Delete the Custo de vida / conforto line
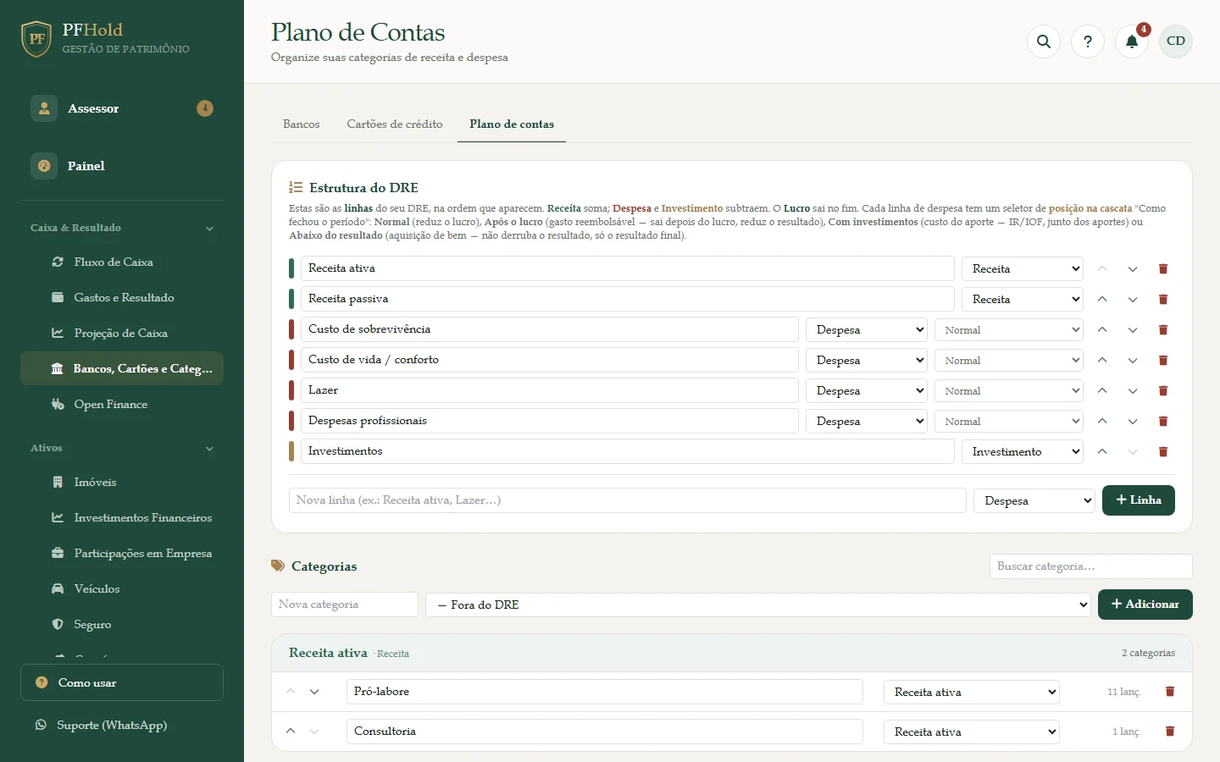The image size is (1220, 762). point(1163,361)
